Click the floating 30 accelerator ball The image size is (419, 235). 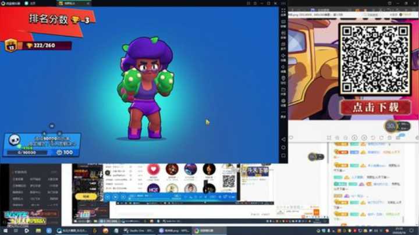click(x=391, y=126)
